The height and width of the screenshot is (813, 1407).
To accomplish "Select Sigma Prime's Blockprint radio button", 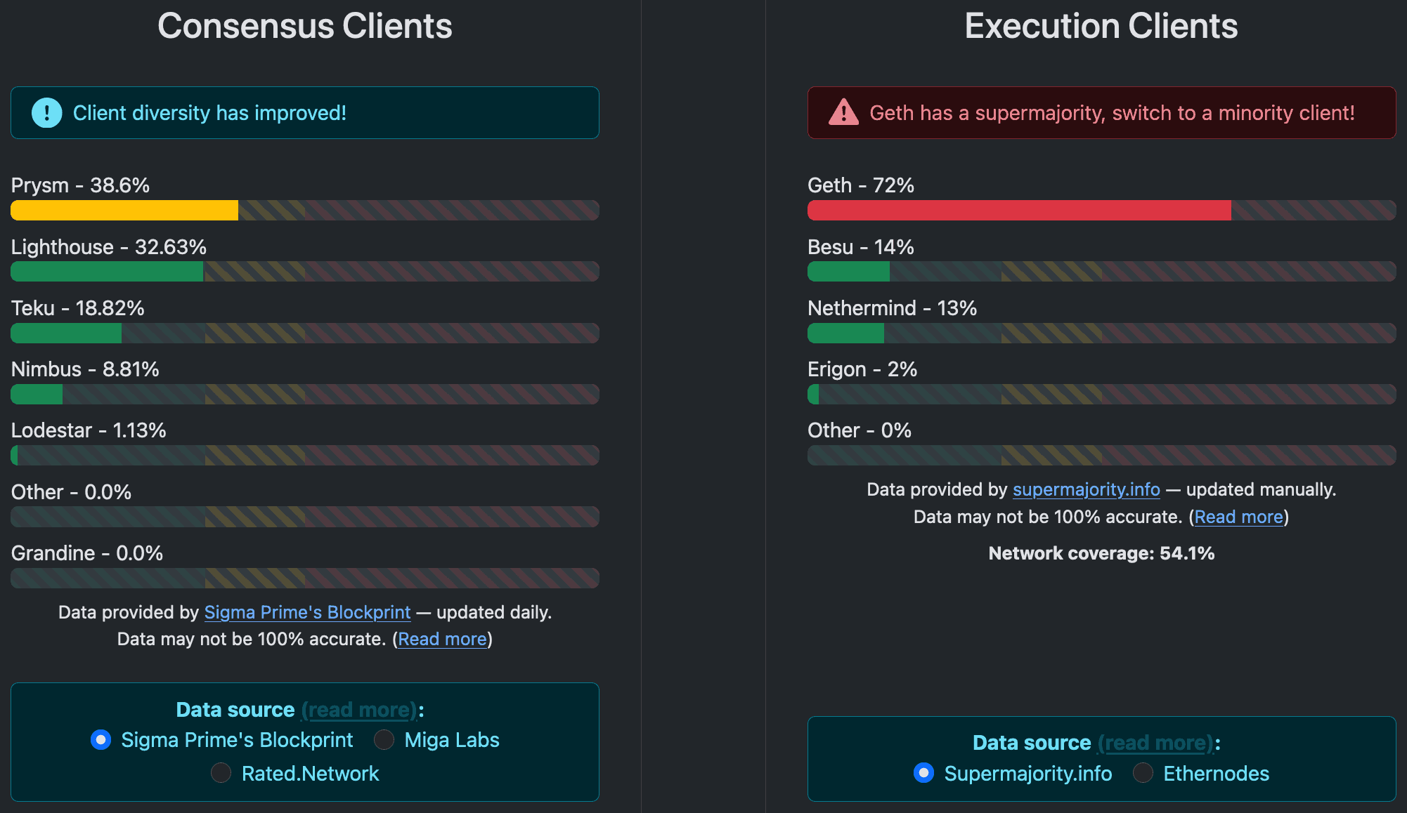I will pos(101,740).
